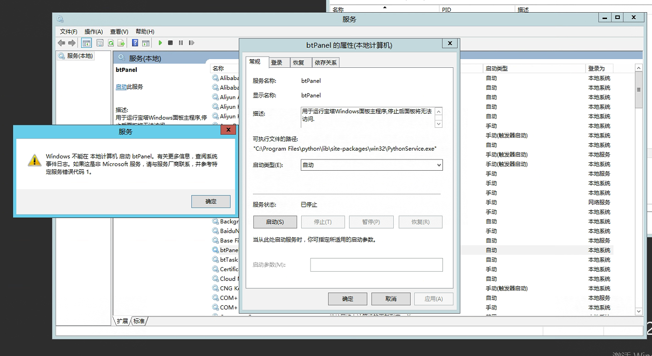Click 确定 in the error message dialog
The width and height of the screenshot is (652, 356).
tap(211, 201)
